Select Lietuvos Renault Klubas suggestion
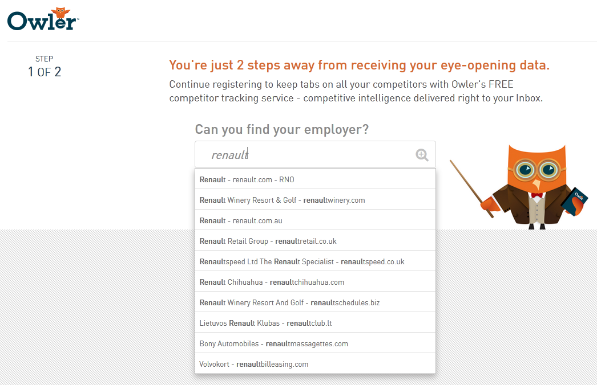The height and width of the screenshot is (385, 597). [315, 323]
